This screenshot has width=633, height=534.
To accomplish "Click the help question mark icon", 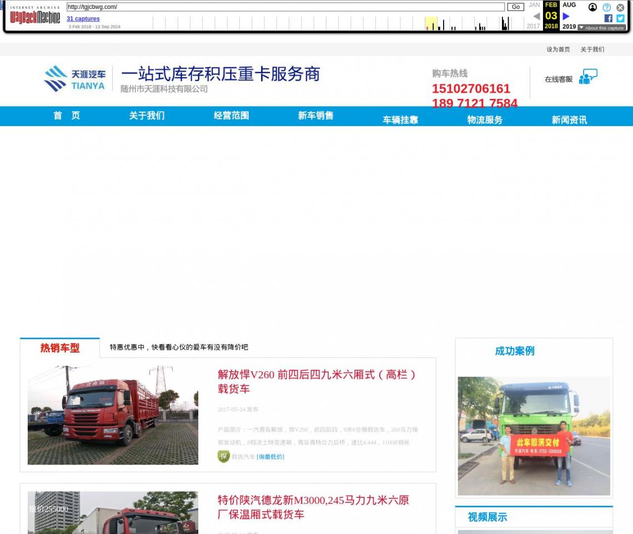I will pos(606,7).
